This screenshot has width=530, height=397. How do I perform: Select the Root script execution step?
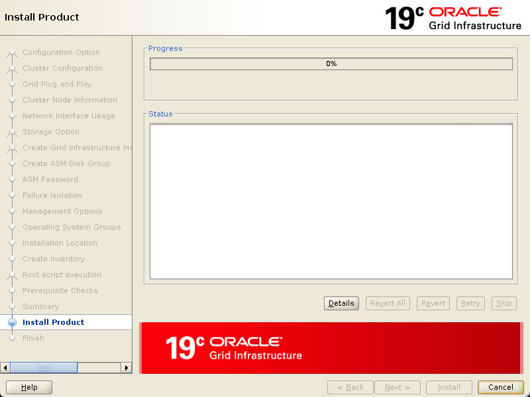pos(62,275)
